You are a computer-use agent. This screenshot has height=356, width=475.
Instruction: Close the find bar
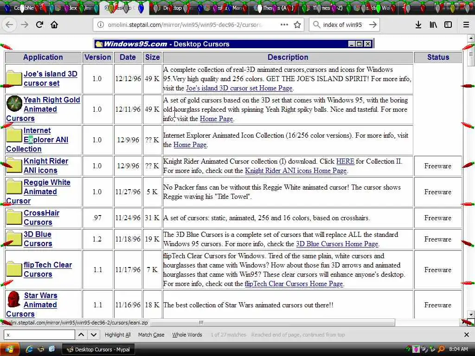[467, 335]
